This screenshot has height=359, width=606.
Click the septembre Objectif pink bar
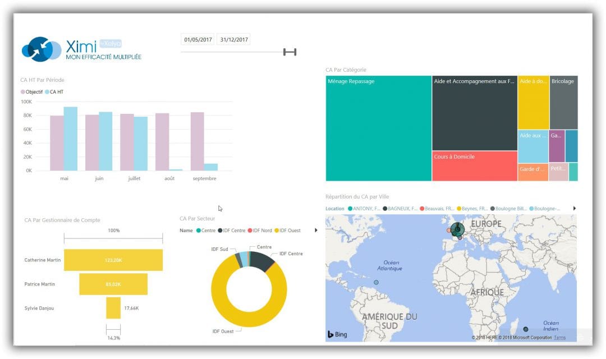pyautogui.click(x=197, y=141)
